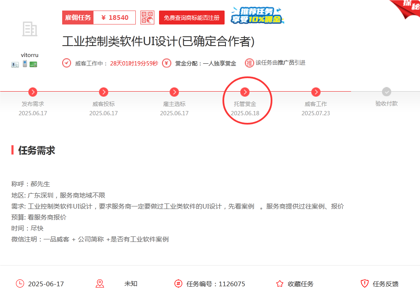The width and height of the screenshot is (420, 293).
Task: Click the bank card verification icon
Action: tap(33, 64)
